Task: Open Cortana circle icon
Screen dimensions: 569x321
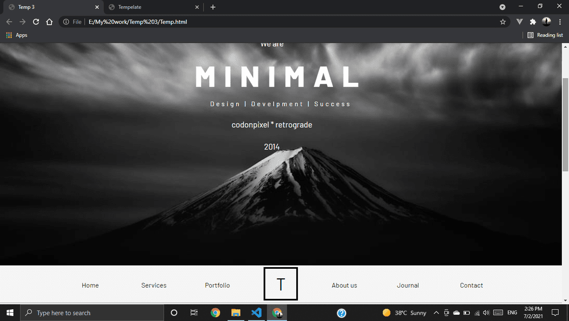Action: [x=174, y=313]
